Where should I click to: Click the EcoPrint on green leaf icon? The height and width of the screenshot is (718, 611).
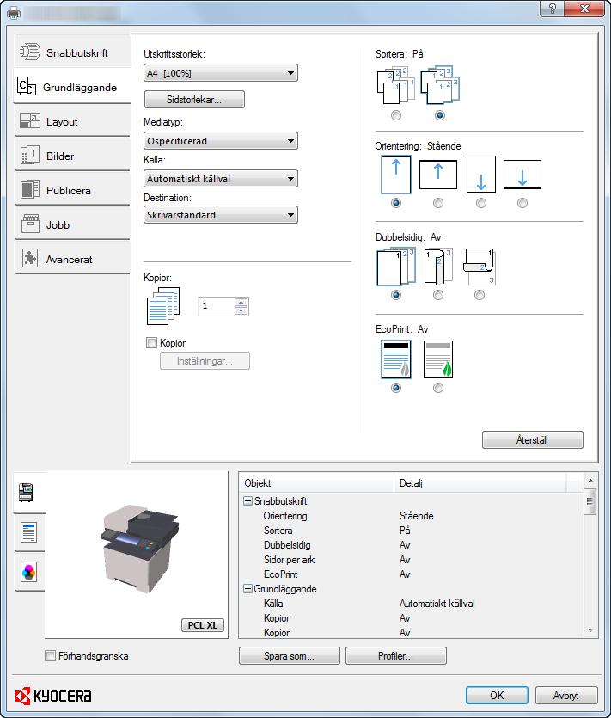click(438, 359)
